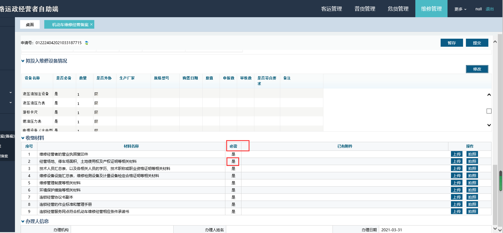Click the 修改 button for equipment

coord(477,69)
